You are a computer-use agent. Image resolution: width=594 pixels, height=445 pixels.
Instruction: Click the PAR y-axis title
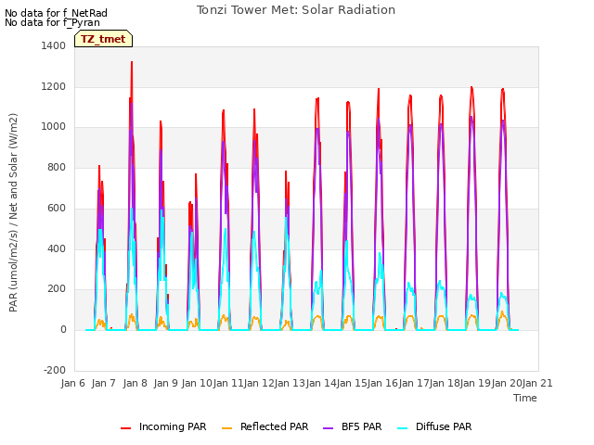13,212
